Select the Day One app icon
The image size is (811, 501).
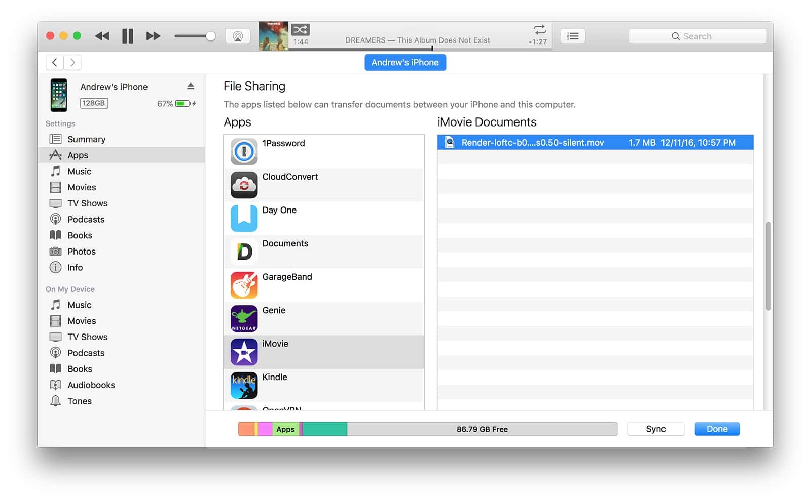point(244,218)
